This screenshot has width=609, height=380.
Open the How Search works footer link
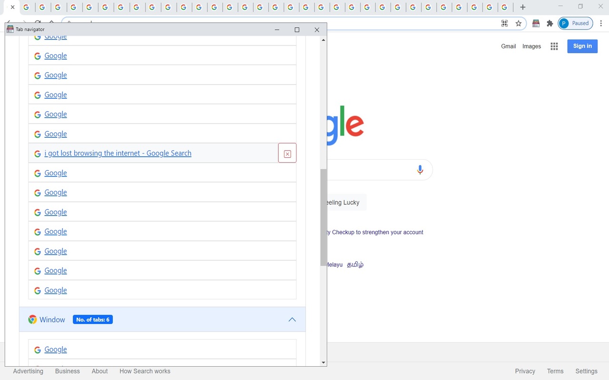click(x=145, y=371)
